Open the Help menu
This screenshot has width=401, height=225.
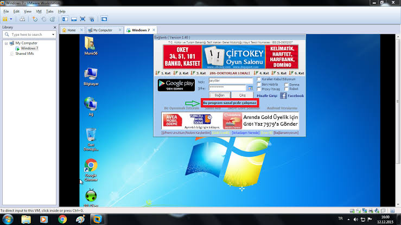[x=62, y=11]
